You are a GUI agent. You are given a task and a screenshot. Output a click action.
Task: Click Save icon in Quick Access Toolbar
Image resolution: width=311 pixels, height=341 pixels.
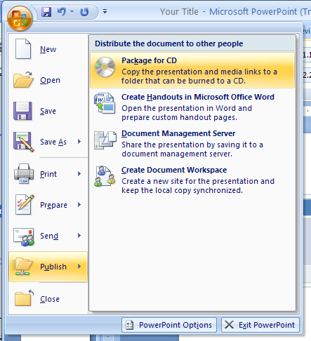pos(46,12)
